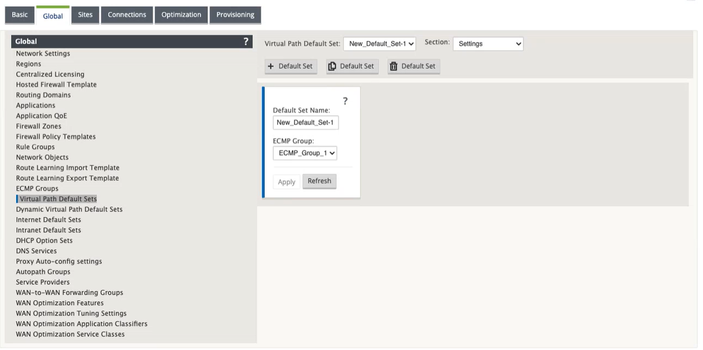Viewport: 703px width, 350px height.
Task: Open help question mark in Global panel header
Action: coord(246,42)
